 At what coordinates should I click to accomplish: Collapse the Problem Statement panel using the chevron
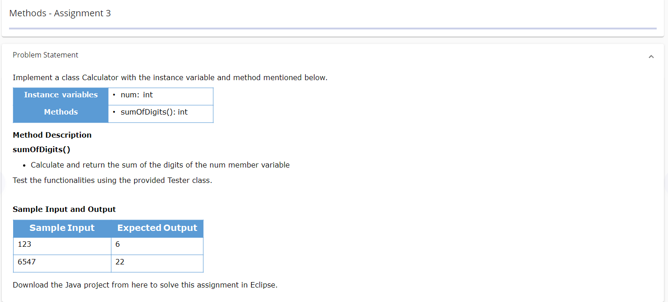point(651,56)
